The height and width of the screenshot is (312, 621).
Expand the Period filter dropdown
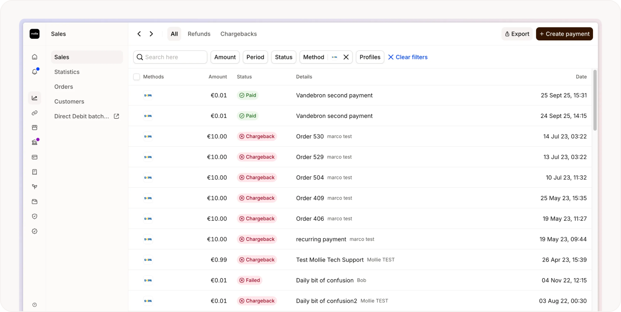[x=255, y=57]
